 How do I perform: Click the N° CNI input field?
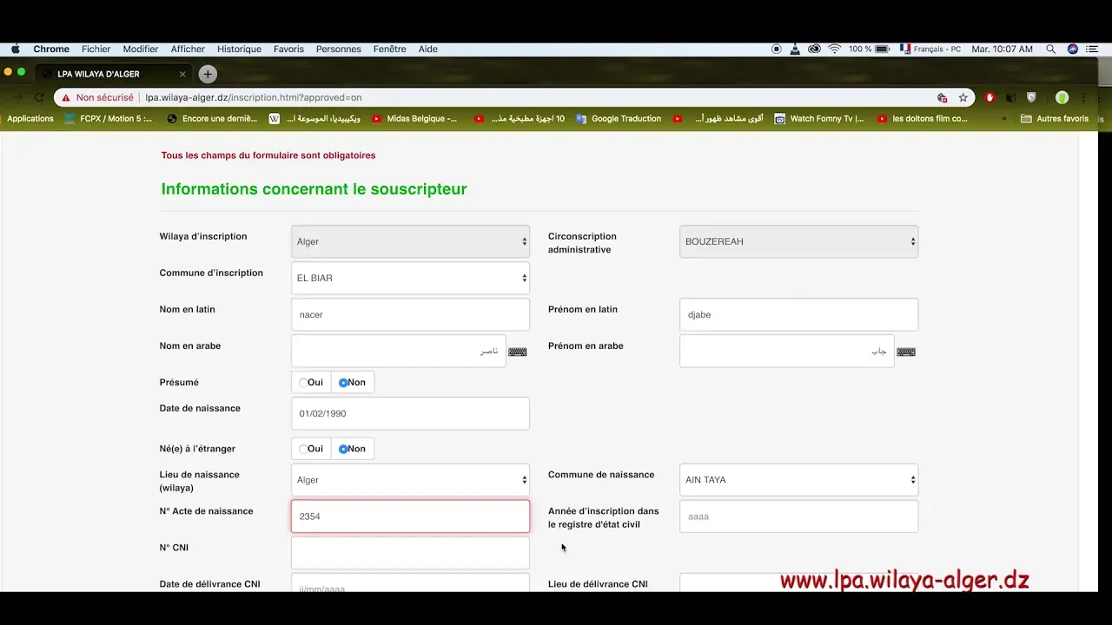click(410, 553)
